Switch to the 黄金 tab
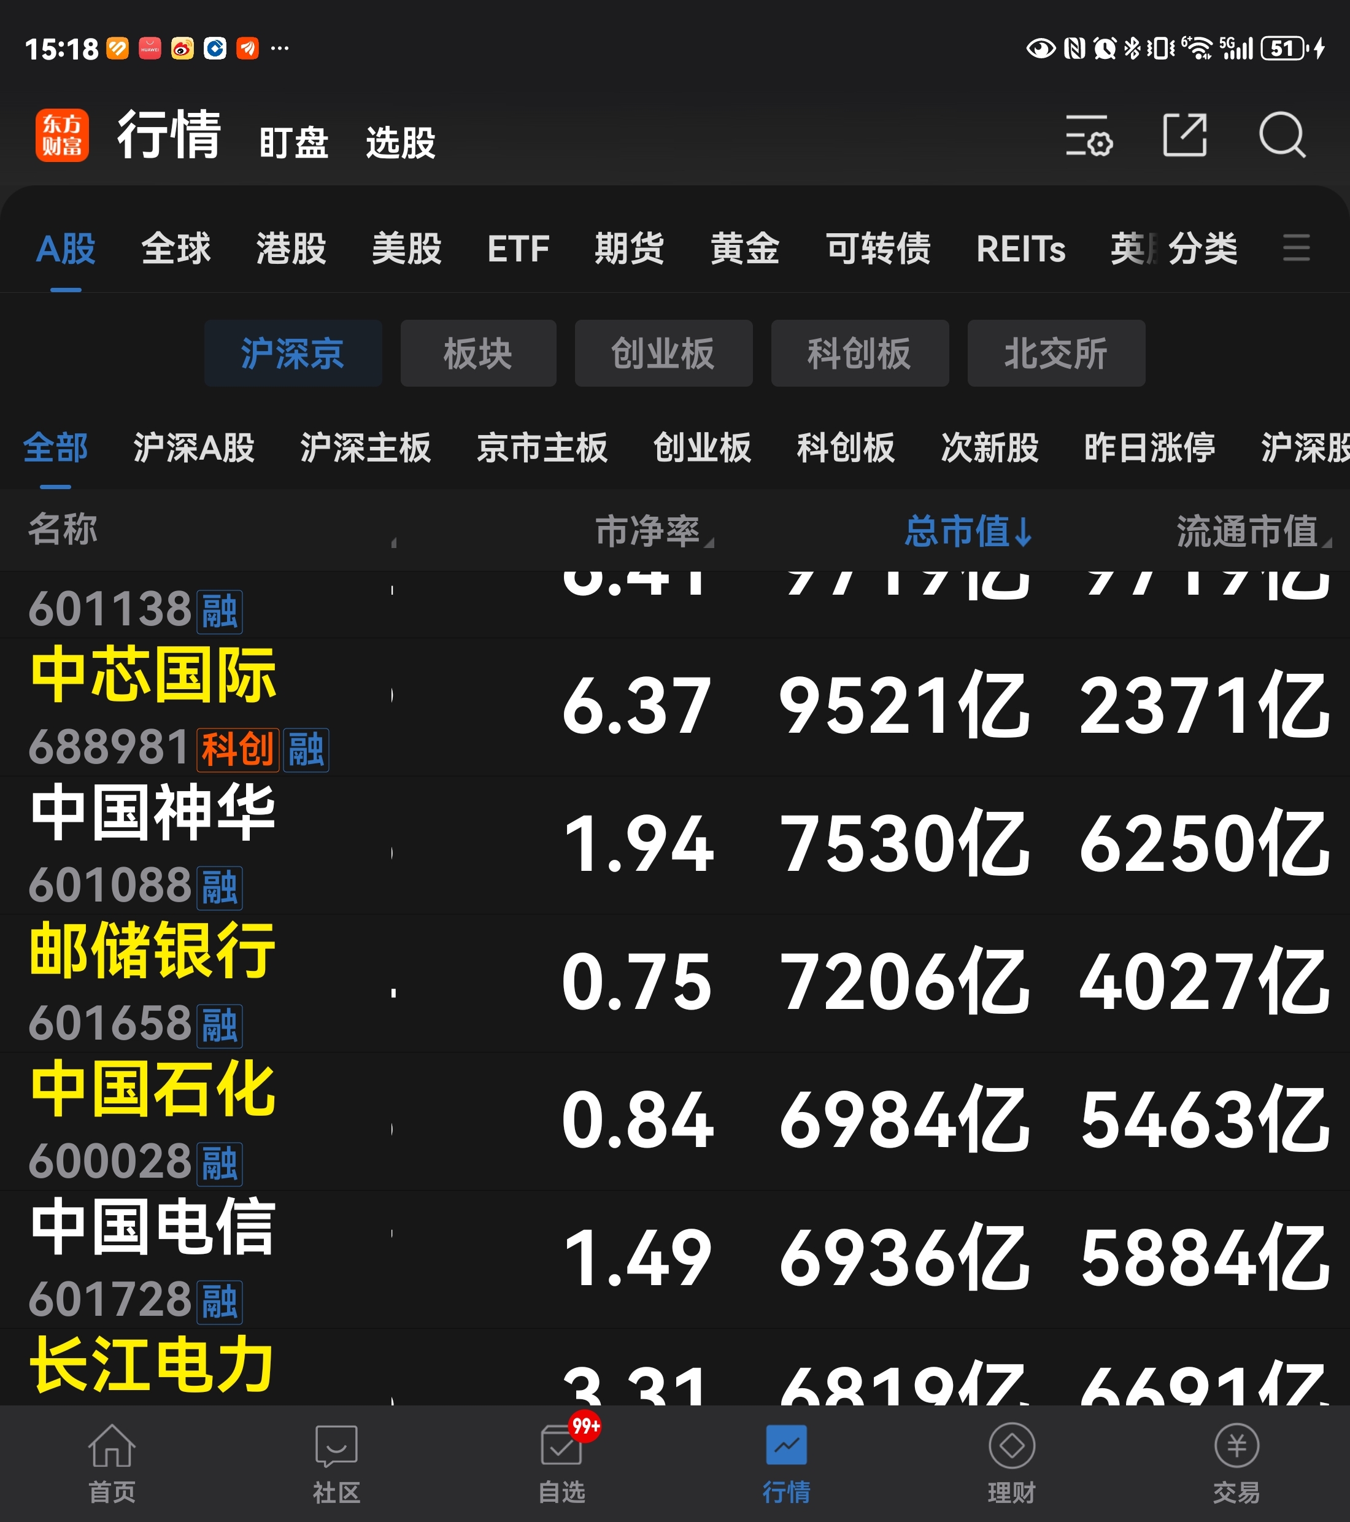This screenshot has width=1350, height=1522. (x=744, y=249)
